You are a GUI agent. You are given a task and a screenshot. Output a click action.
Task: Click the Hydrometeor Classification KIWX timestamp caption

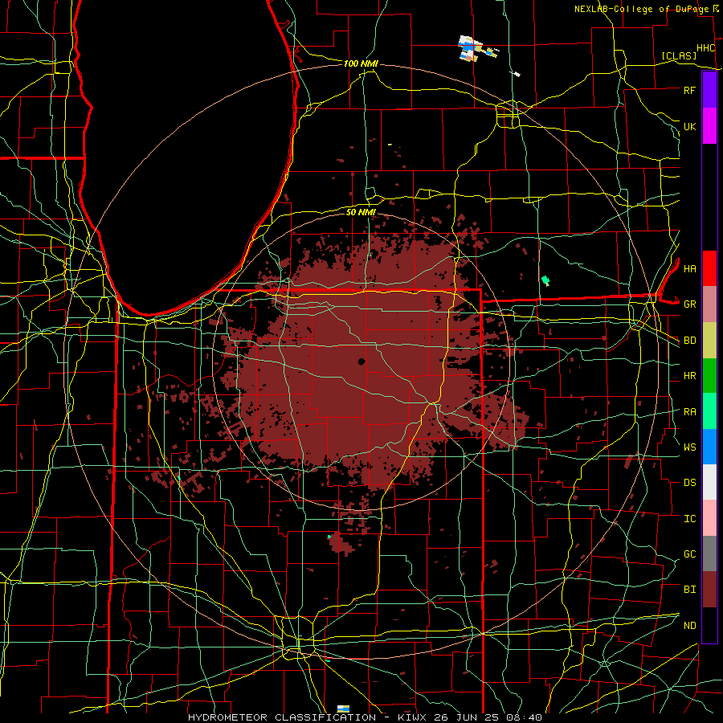coord(365,717)
